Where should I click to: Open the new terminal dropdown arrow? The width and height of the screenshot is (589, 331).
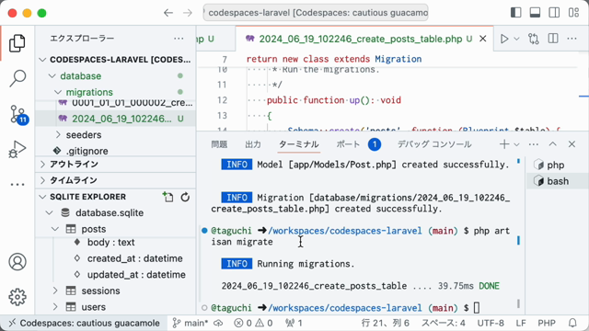pyautogui.click(x=516, y=144)
